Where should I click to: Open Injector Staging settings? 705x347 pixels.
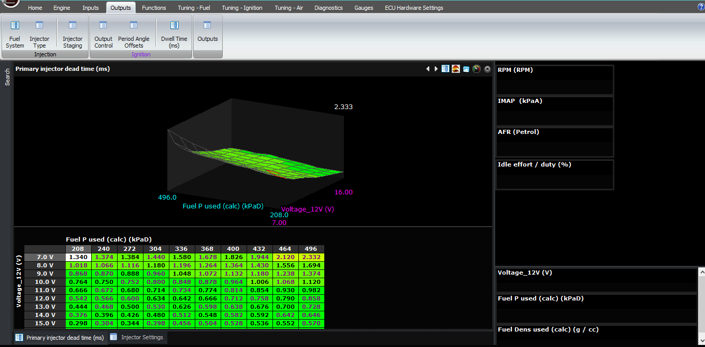[x=73, y=35]
